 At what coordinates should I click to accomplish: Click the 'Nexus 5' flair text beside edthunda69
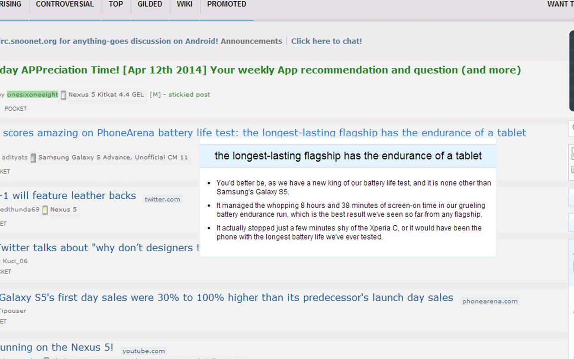click(63, 210)
